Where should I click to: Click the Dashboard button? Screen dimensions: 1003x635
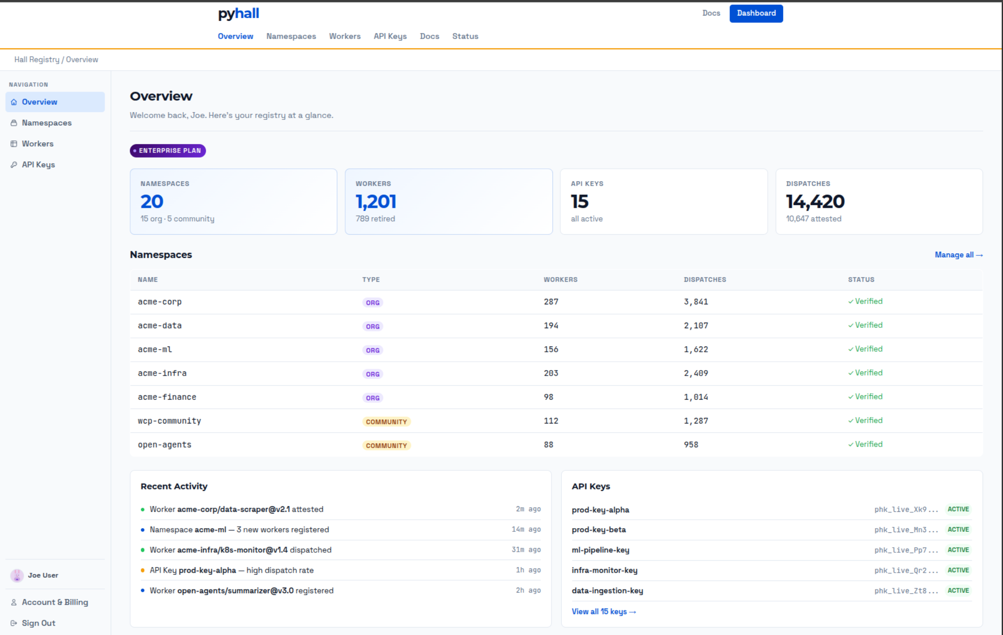756,13
